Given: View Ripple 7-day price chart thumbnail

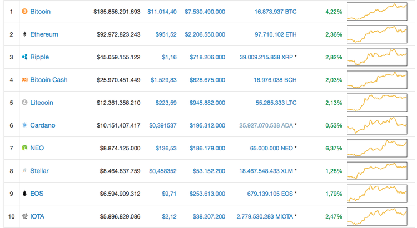Looking at the screenshot, I should (377, 57).
